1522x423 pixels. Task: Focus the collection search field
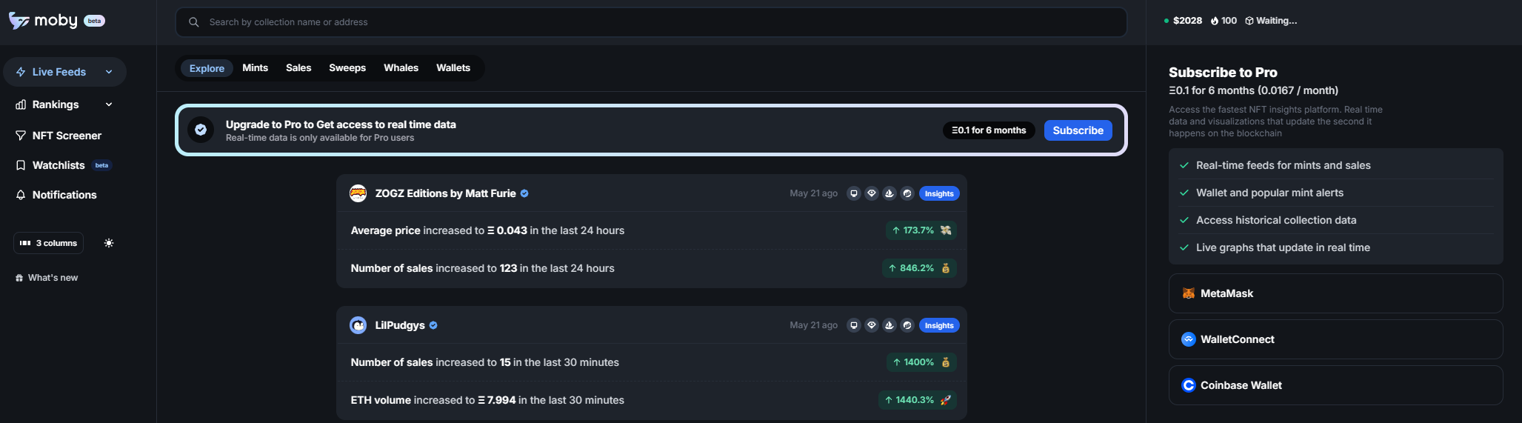coord(652,22)
